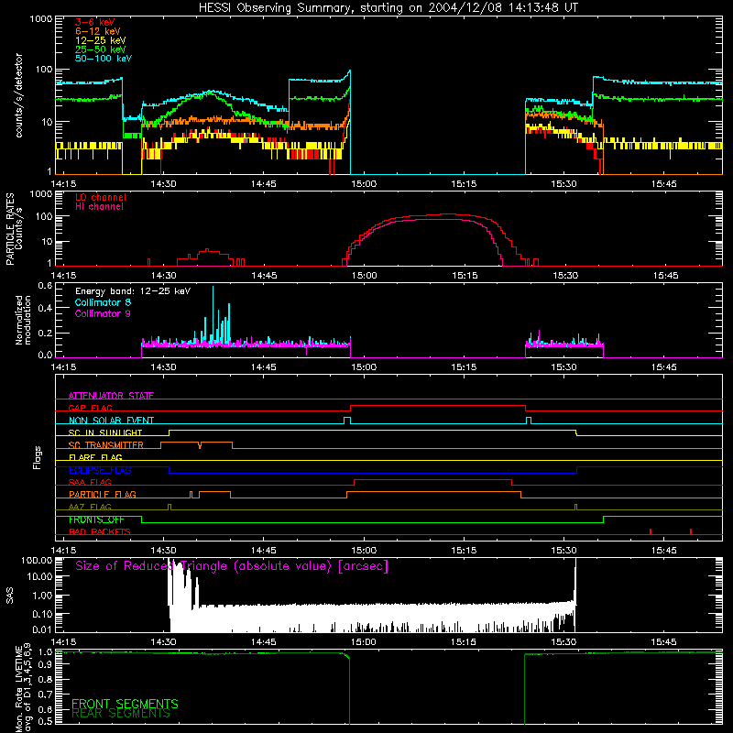Select the FRONT SEGMENTS legend label

click(x=125, y=704)
